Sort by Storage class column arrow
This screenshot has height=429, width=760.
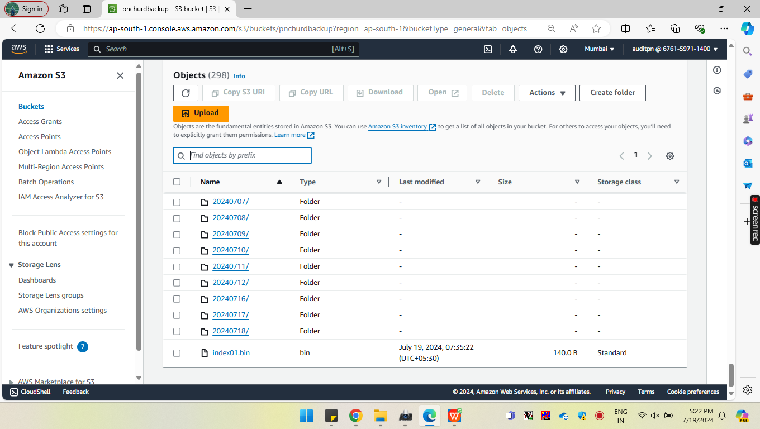tap(677, 182)
